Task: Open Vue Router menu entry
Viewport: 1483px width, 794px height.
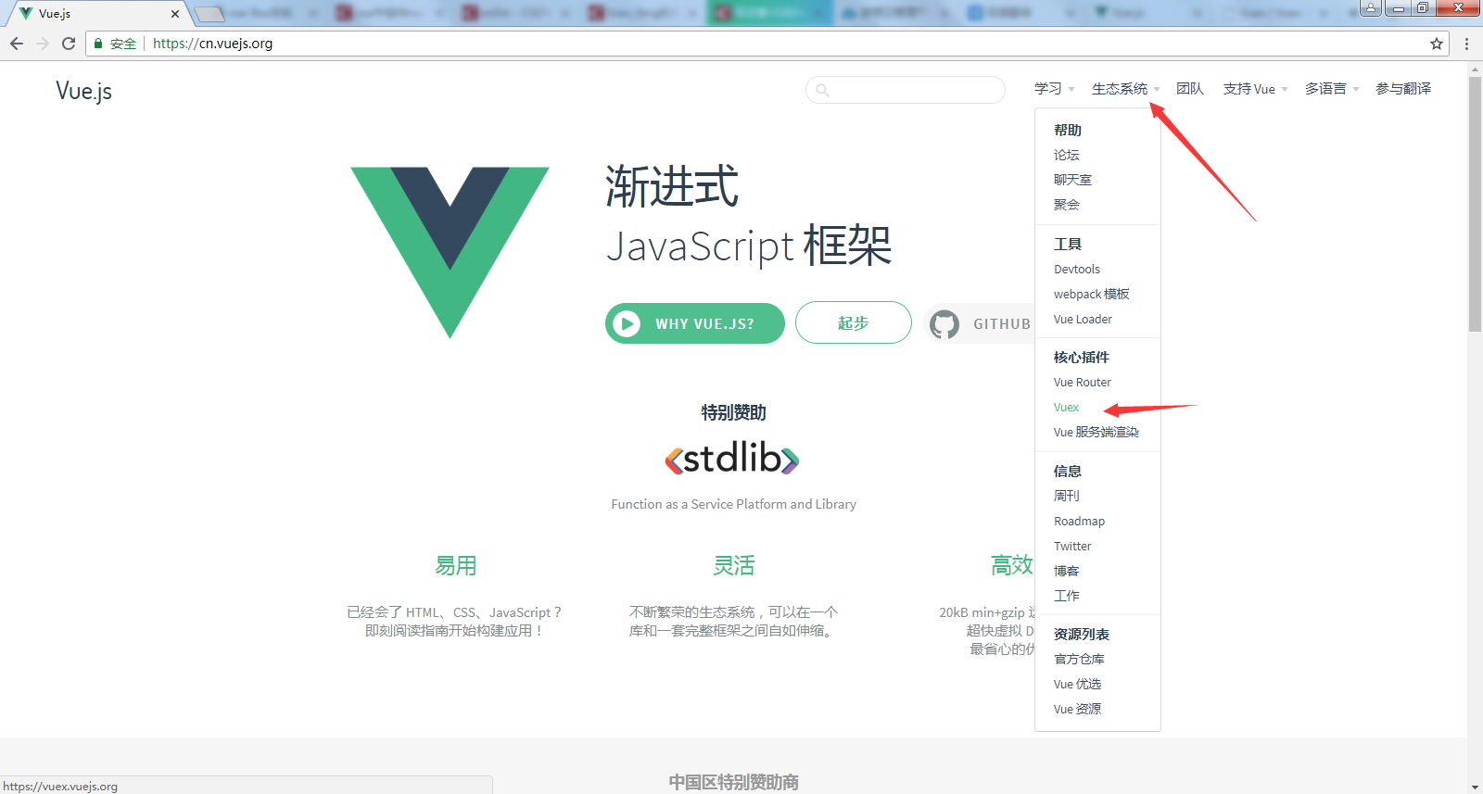Action: point(1083,383)
